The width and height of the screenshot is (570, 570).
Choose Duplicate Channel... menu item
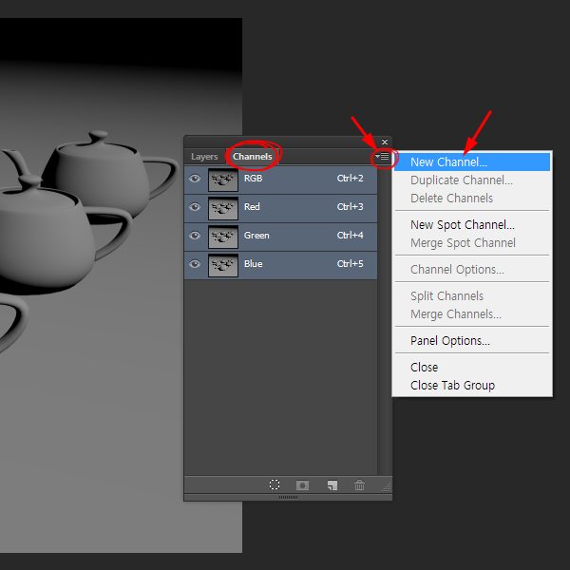click(x=472, y=180)
